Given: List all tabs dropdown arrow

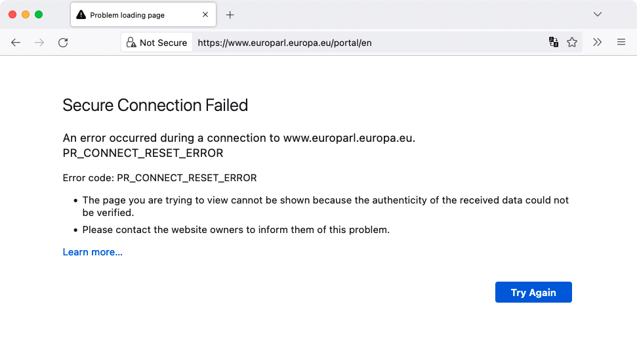Looking at the screenshot, I should coord(597,14).
